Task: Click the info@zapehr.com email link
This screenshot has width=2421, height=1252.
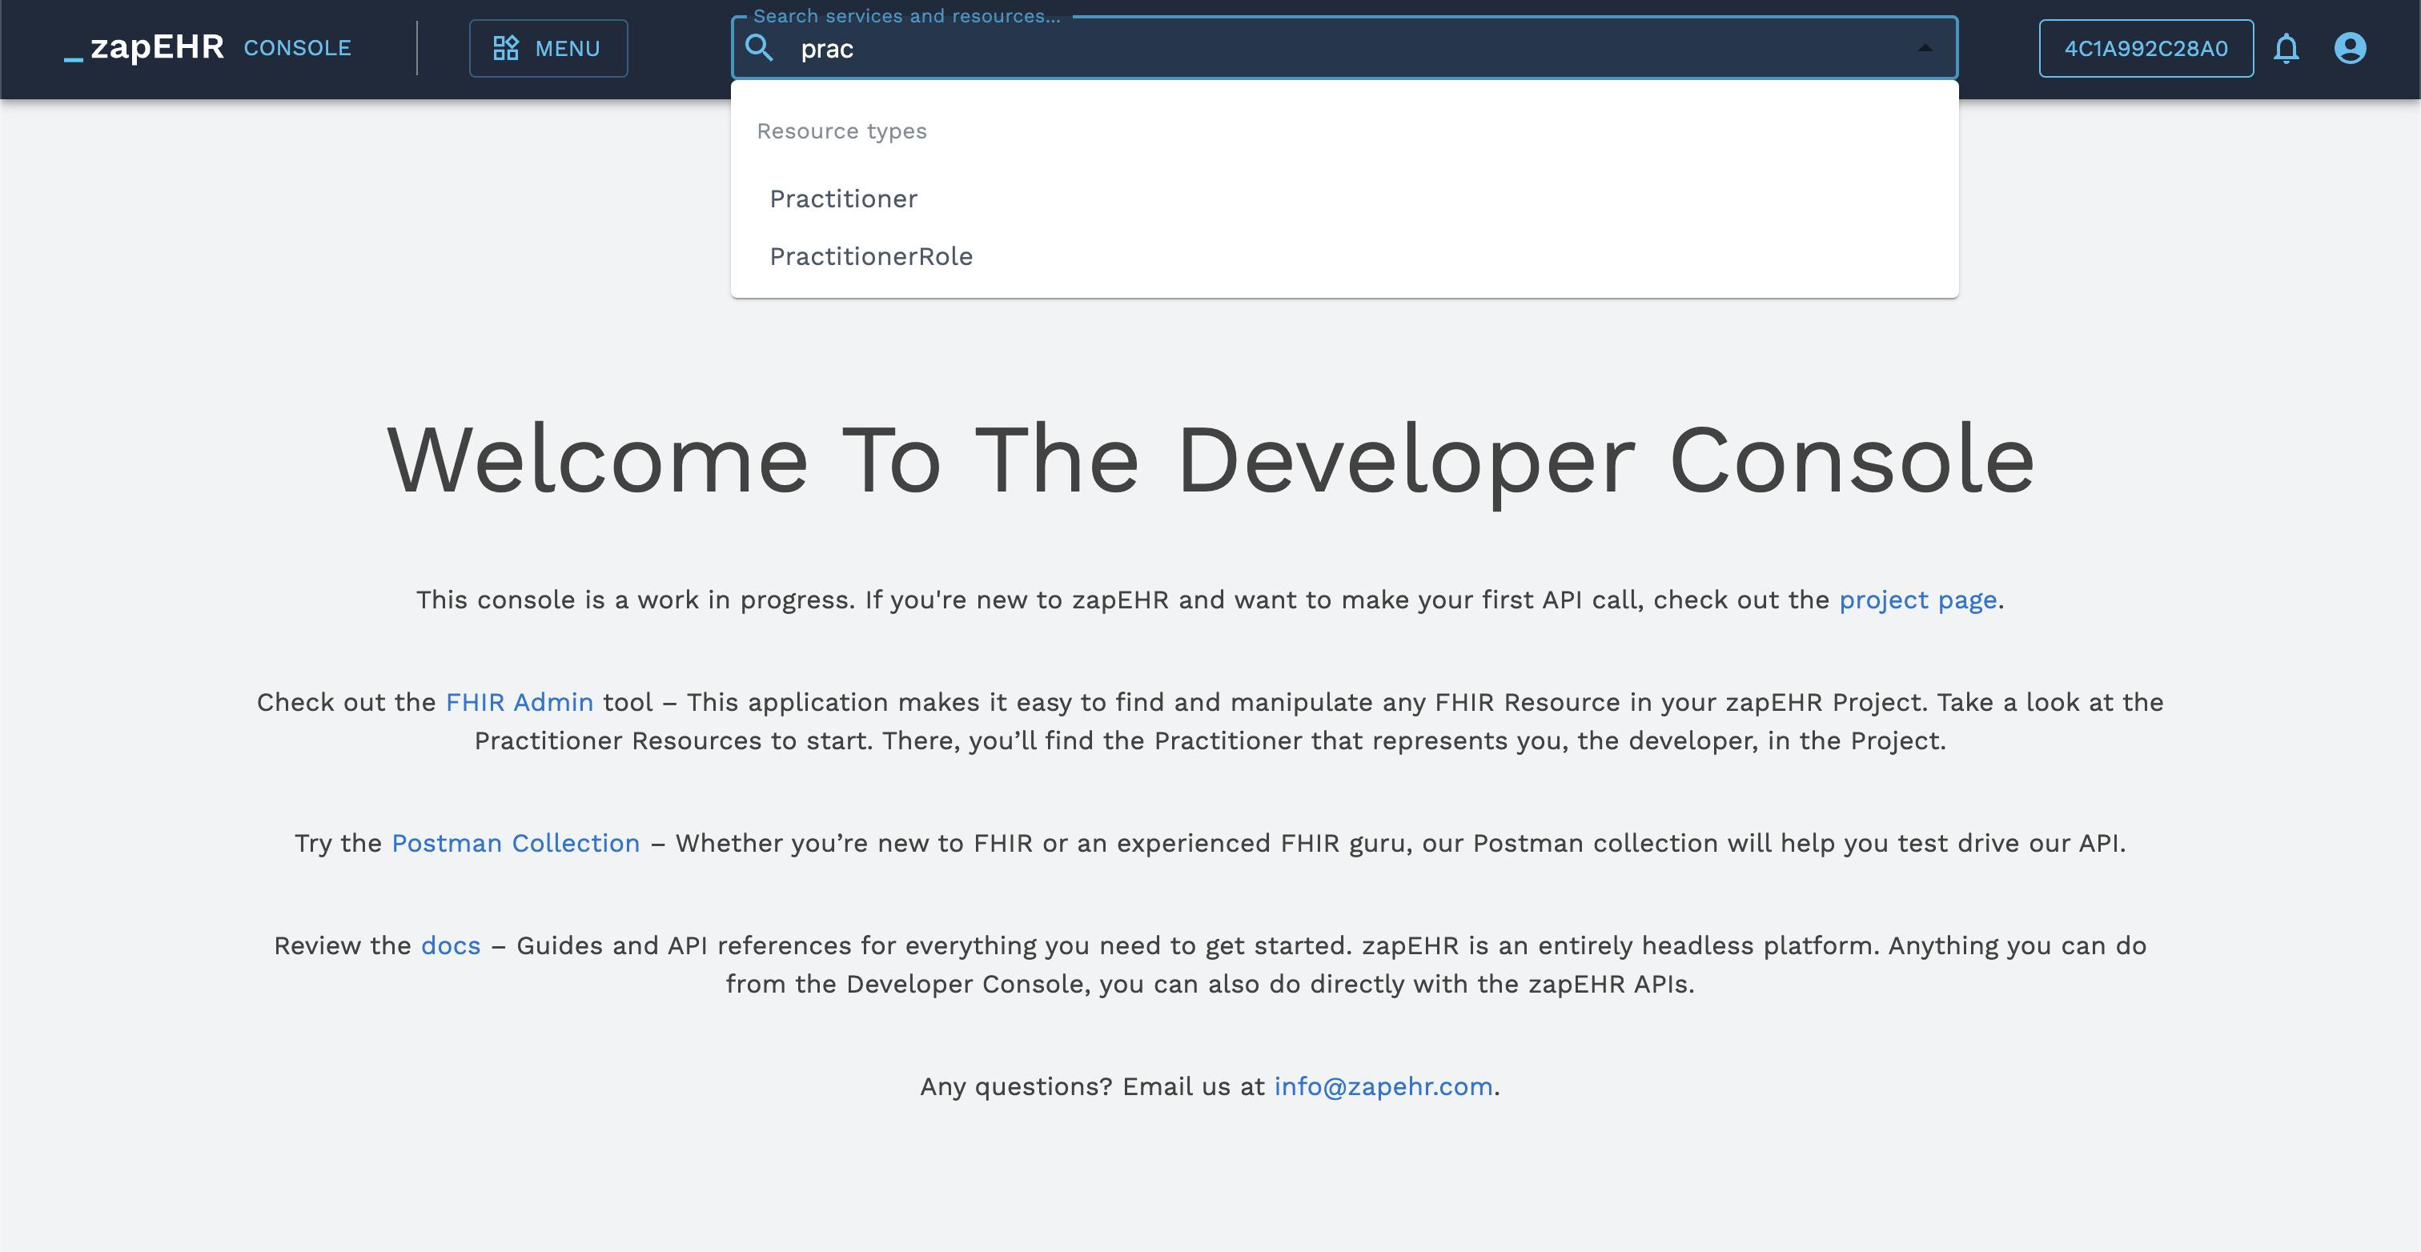Action: (x=1383, y=1086)
